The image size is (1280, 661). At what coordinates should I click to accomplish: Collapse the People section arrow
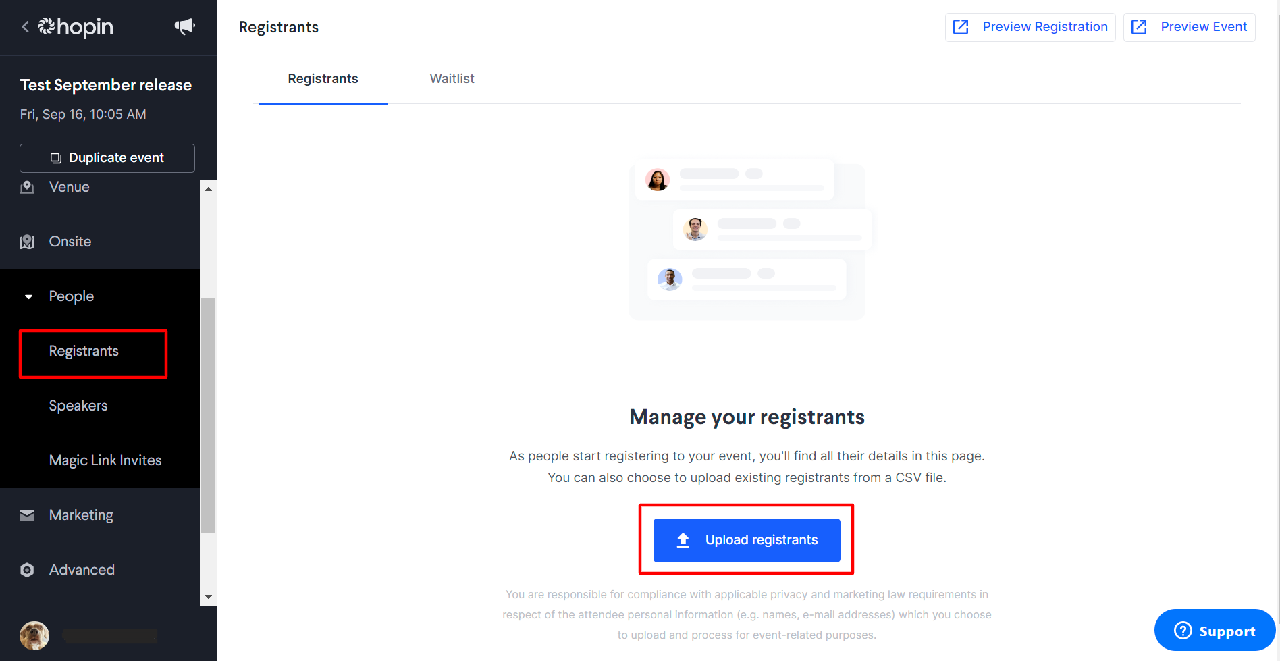click(28, 296)
